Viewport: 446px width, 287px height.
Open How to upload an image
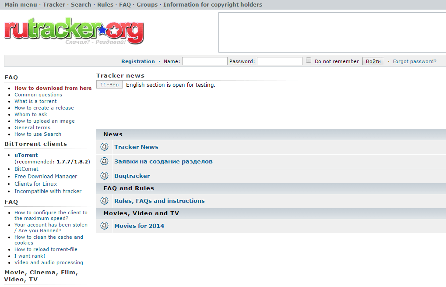[x=45, y=121]
